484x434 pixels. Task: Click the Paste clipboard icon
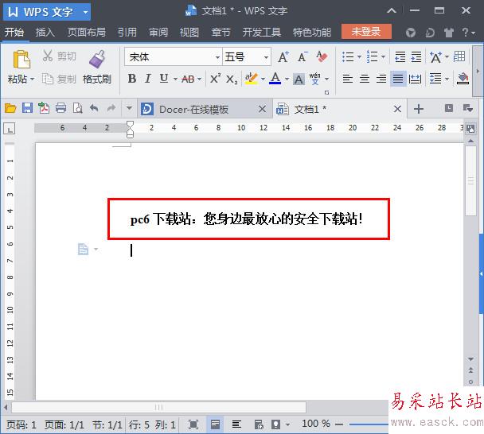pyautogui.click(x=21, y=59)
